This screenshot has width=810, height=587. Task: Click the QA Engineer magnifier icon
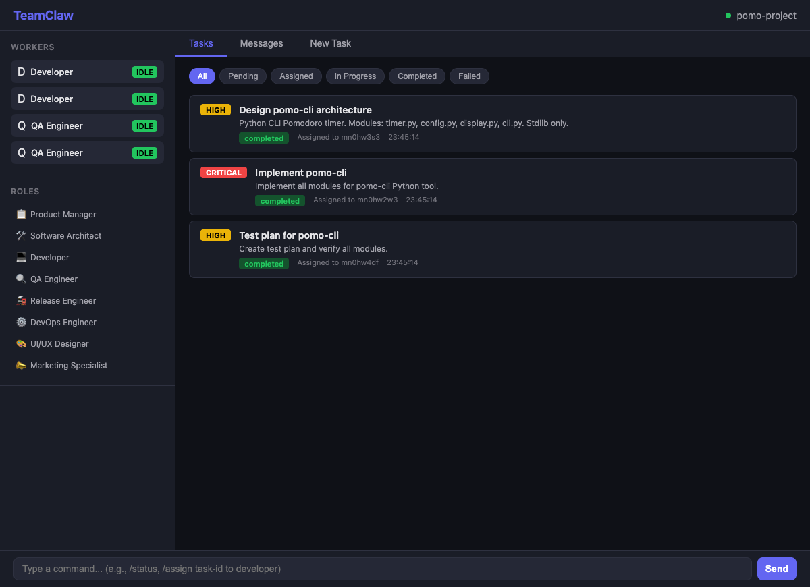[x=21, y=279]
